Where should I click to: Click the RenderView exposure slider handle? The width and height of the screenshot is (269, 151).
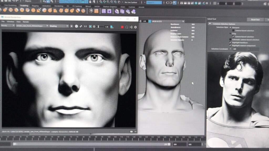tap(98, 27)
